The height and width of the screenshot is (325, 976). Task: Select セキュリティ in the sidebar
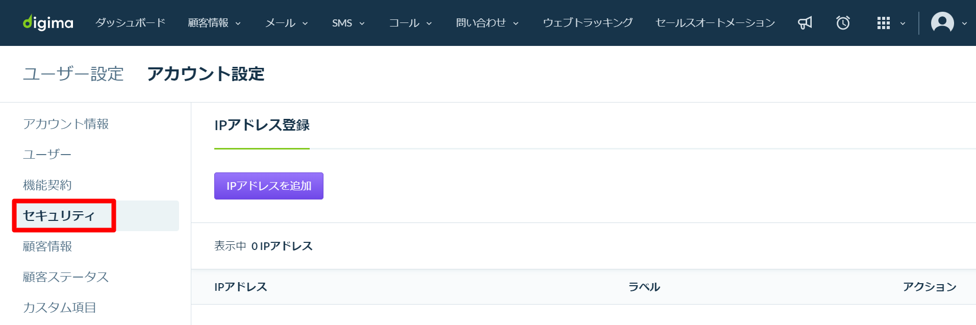coord(59,216)
